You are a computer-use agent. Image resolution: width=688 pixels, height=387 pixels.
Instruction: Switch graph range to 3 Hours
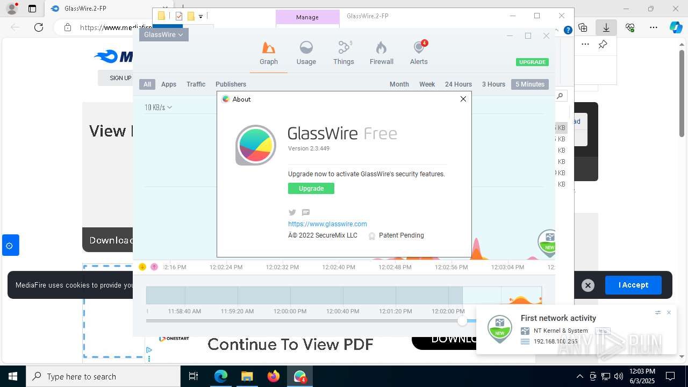click(x=493, y=84)
